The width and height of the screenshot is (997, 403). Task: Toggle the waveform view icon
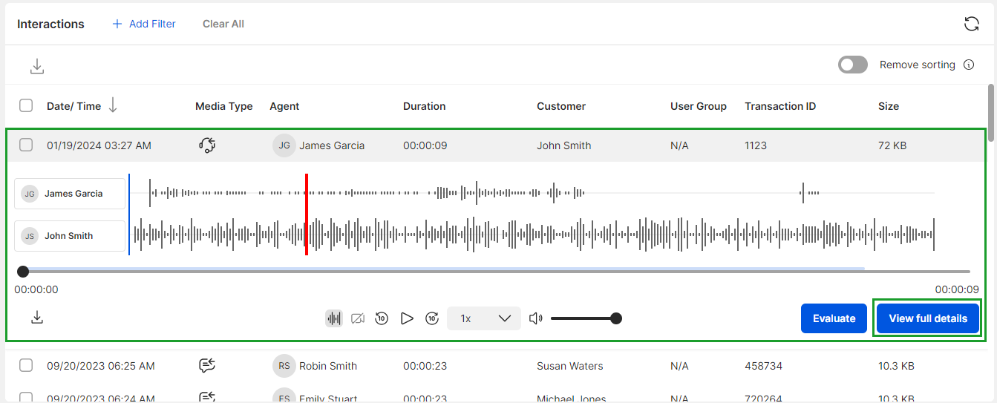[x=334, y=318]
